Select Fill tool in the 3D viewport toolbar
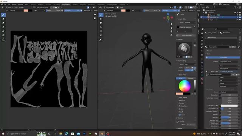 tap(101, 31)
